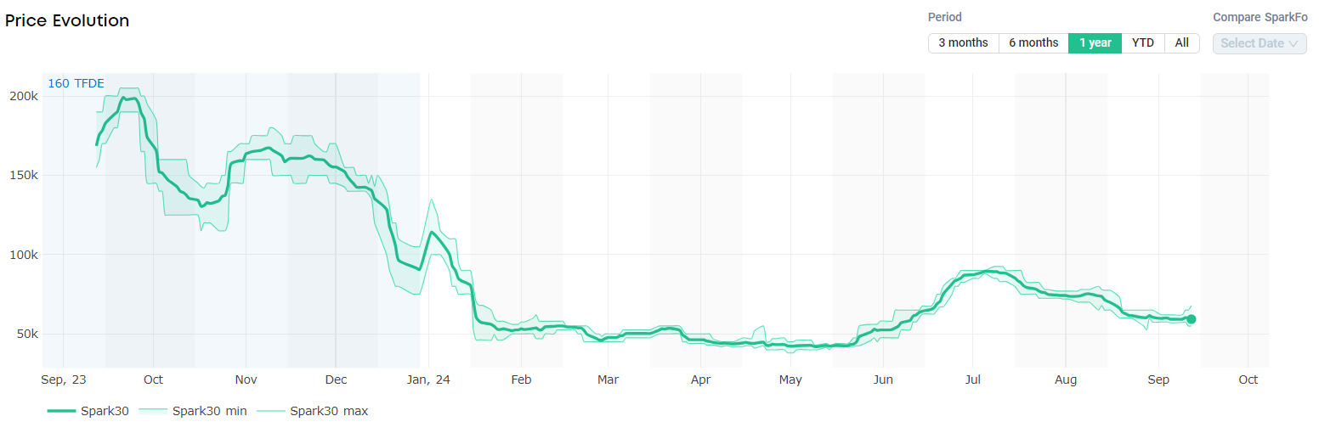Show the All period range
Screen dimensions: 1319x433
pos(1182,43)
